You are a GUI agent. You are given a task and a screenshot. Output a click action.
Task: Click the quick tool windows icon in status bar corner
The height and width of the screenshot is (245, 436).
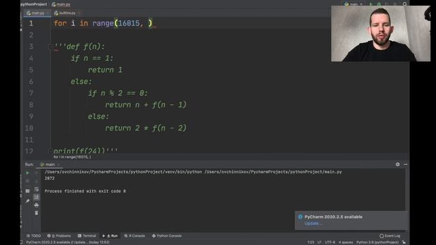point(21,242)
